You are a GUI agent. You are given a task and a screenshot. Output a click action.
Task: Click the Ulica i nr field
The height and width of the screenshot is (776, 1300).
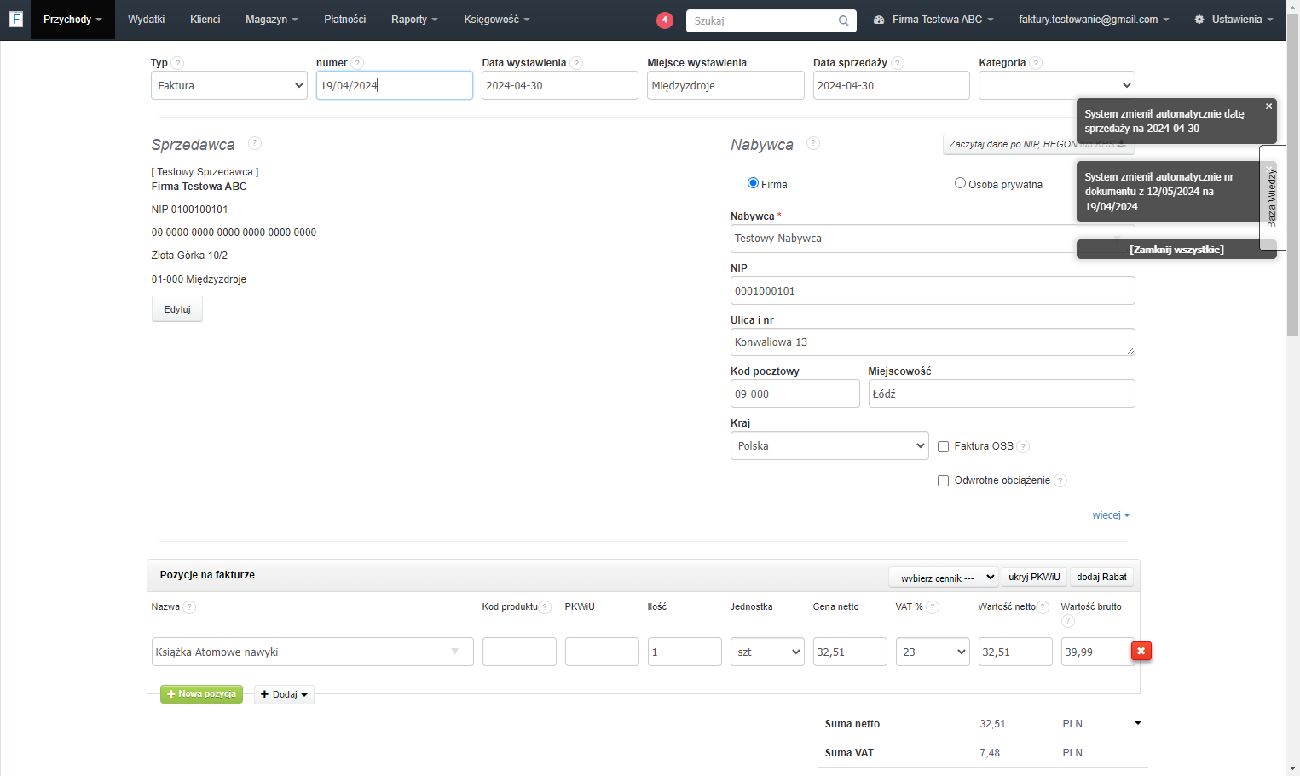point(933,342)
